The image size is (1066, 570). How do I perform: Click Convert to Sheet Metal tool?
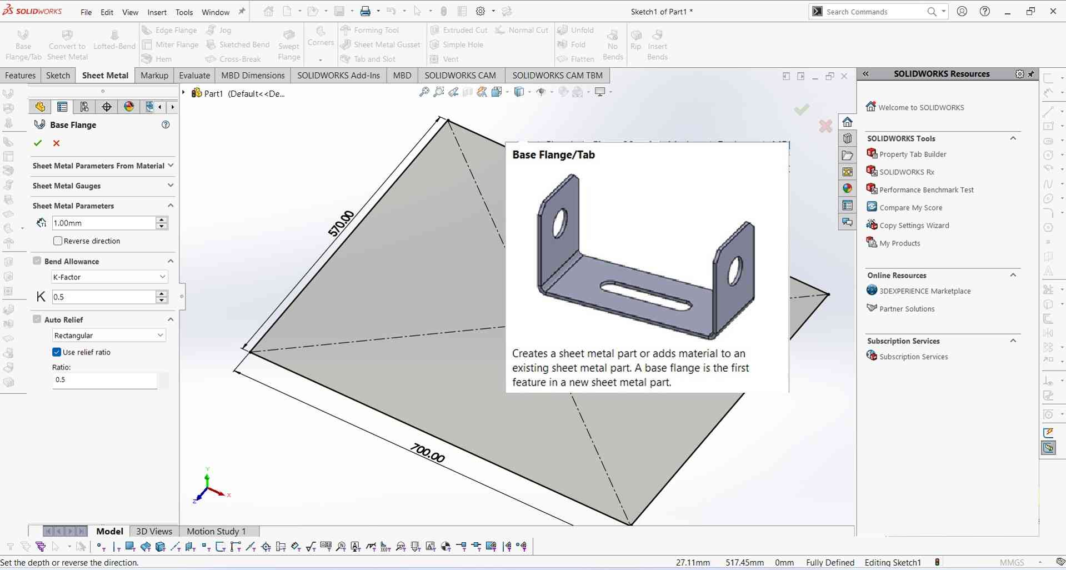pyautogui.click(x=67, y=44)
